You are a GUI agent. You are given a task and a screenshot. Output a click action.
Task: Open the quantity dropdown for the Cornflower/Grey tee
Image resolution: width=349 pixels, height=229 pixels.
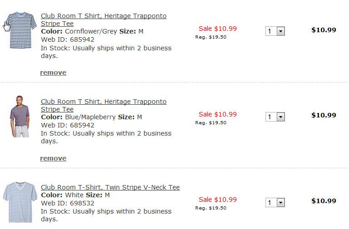point(275,31)
